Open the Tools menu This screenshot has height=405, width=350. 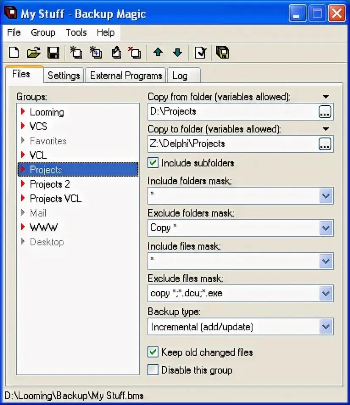click(76, 33)
